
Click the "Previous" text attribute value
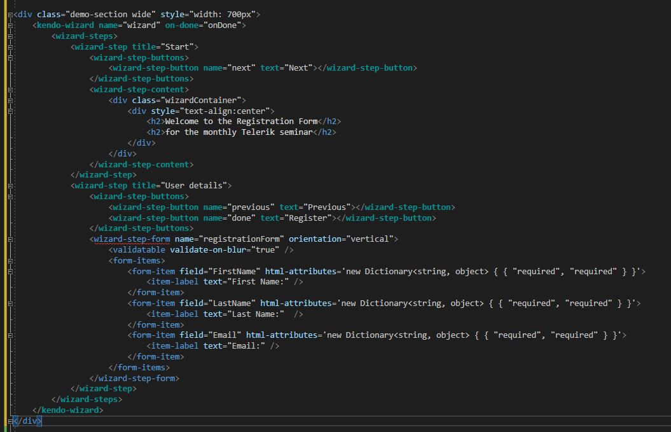coord(327,207)
